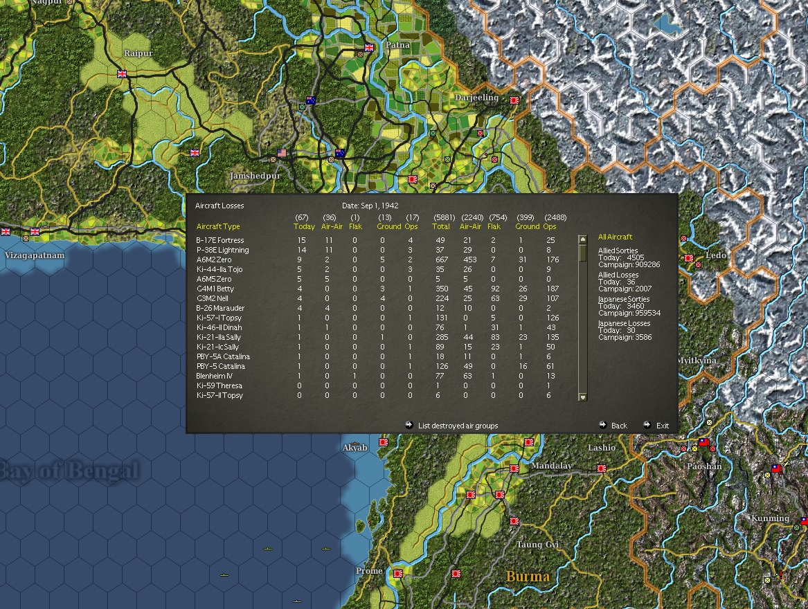Image resolution: width=808 pixels, height=609 pixels.
Task: Click the British flag base at Raipur
Action: [122, 73]
